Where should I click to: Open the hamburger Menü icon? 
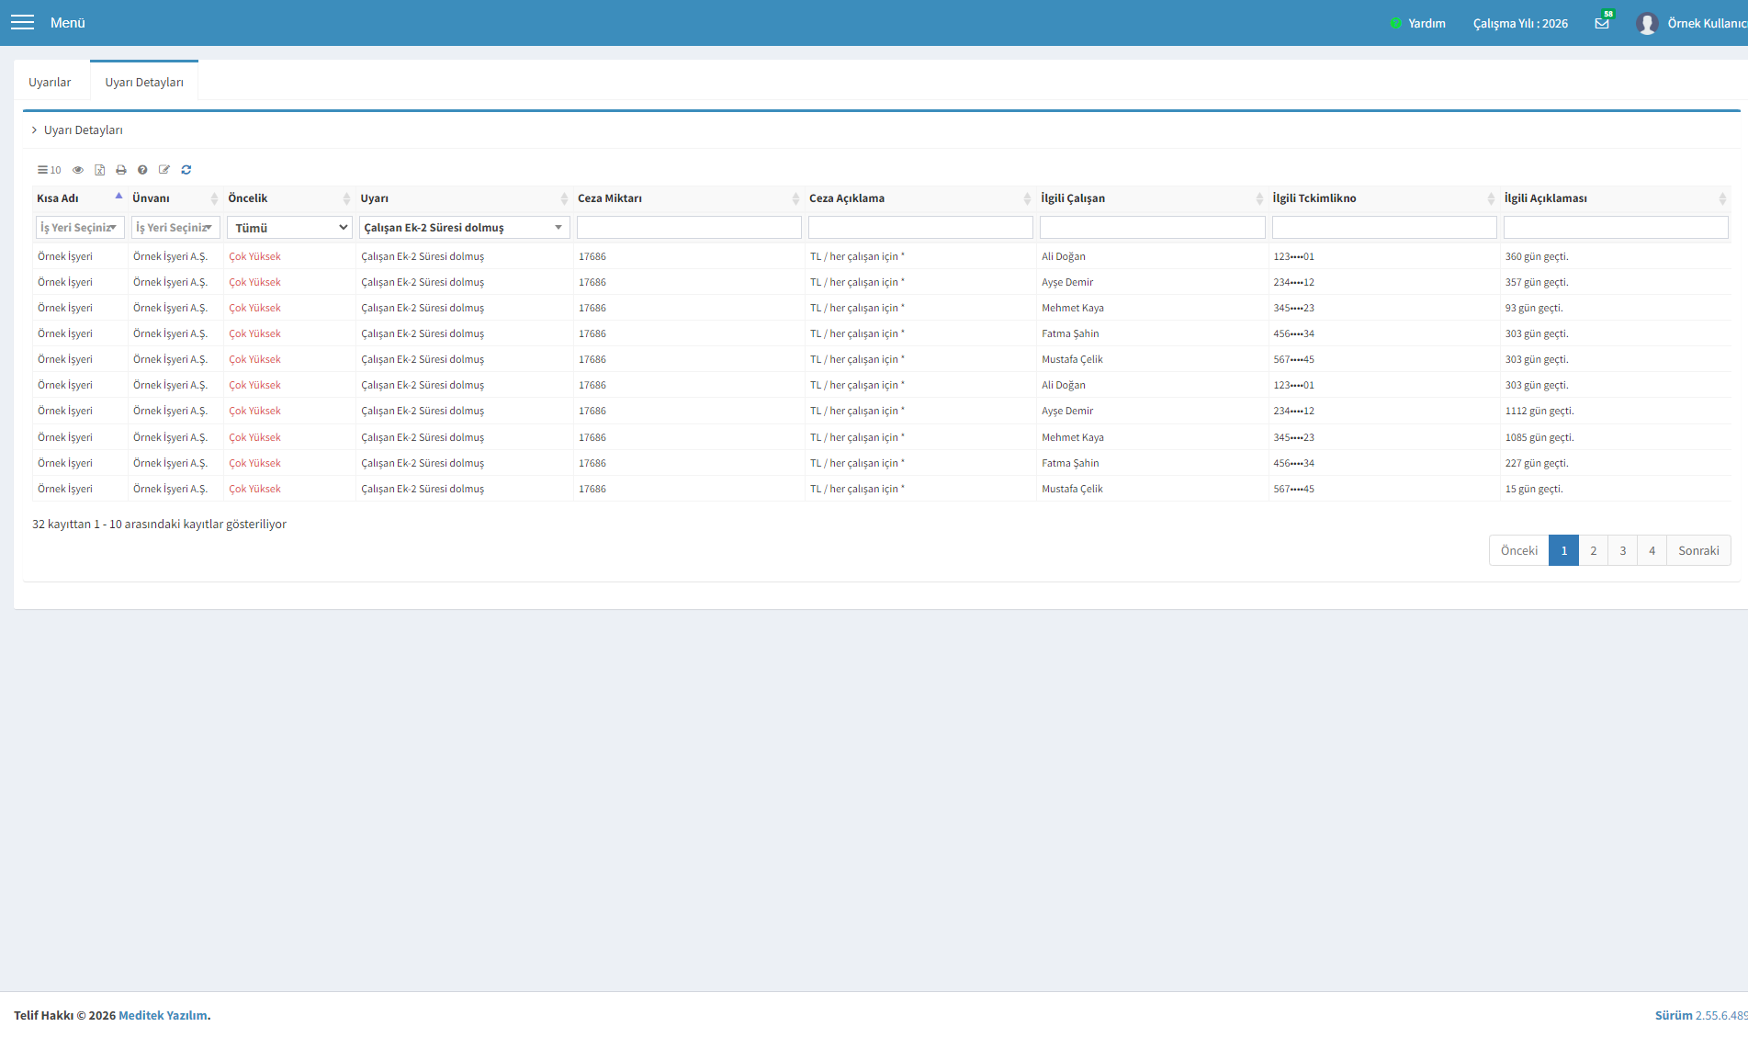tap(22, 23)
